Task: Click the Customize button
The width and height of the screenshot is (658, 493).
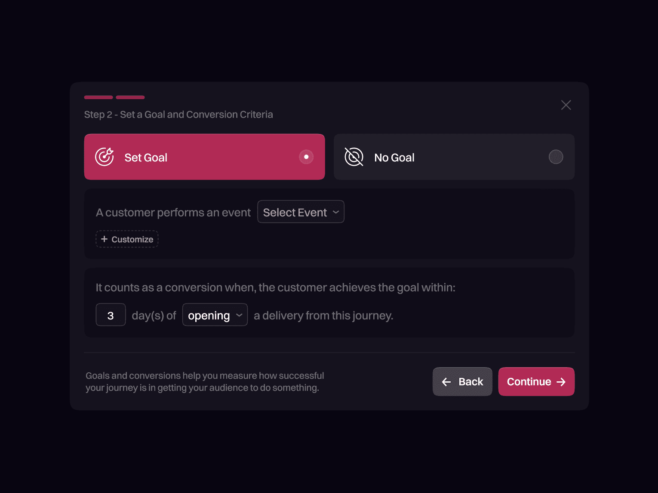Action: pos(127,239)
